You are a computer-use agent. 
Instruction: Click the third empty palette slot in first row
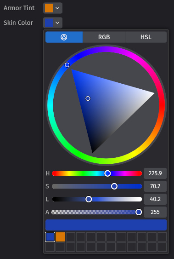(91, 237)
